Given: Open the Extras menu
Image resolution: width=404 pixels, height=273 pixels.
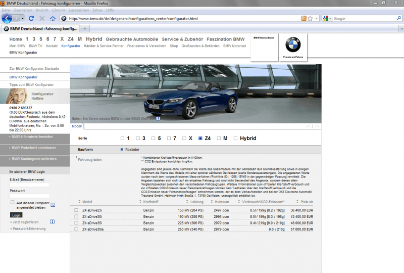Looking at the screenshot, I should click(97, 10).
